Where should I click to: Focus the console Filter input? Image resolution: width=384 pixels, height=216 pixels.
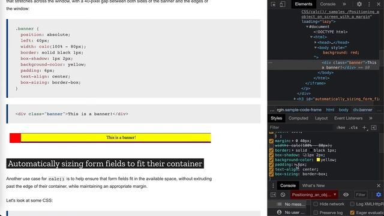click(x=361, y=194)
